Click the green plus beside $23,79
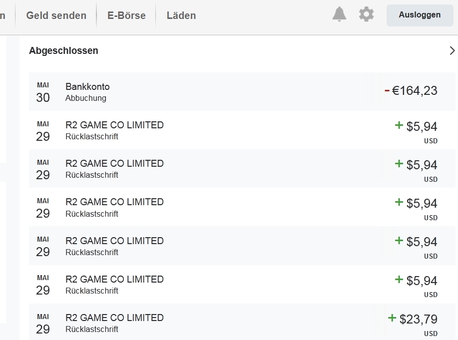 [392, 318]
